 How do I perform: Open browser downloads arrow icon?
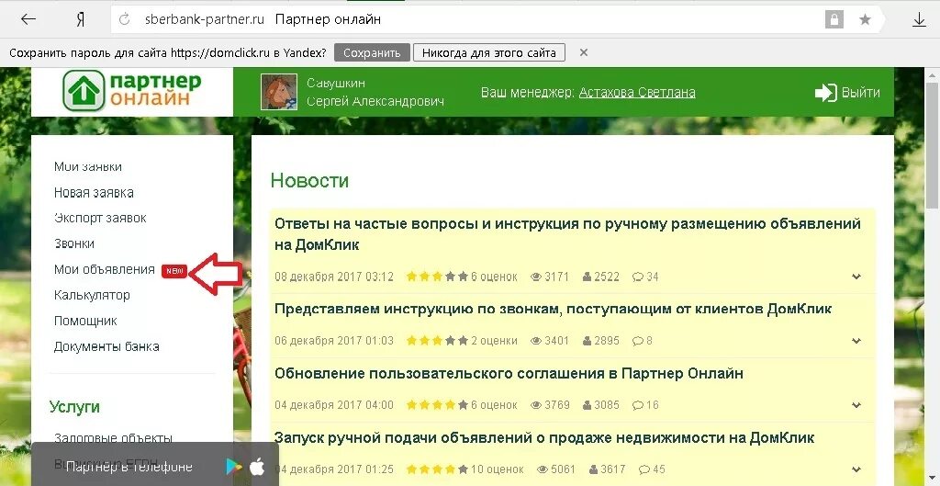(919, 19)
